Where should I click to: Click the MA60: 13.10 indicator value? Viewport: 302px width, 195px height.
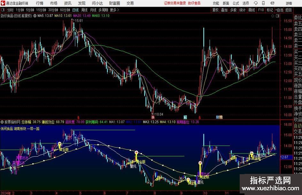click(101, 16)
